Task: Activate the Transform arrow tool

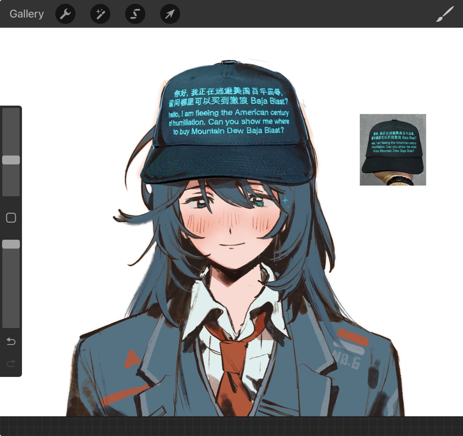Action: [x=170, y=14]
